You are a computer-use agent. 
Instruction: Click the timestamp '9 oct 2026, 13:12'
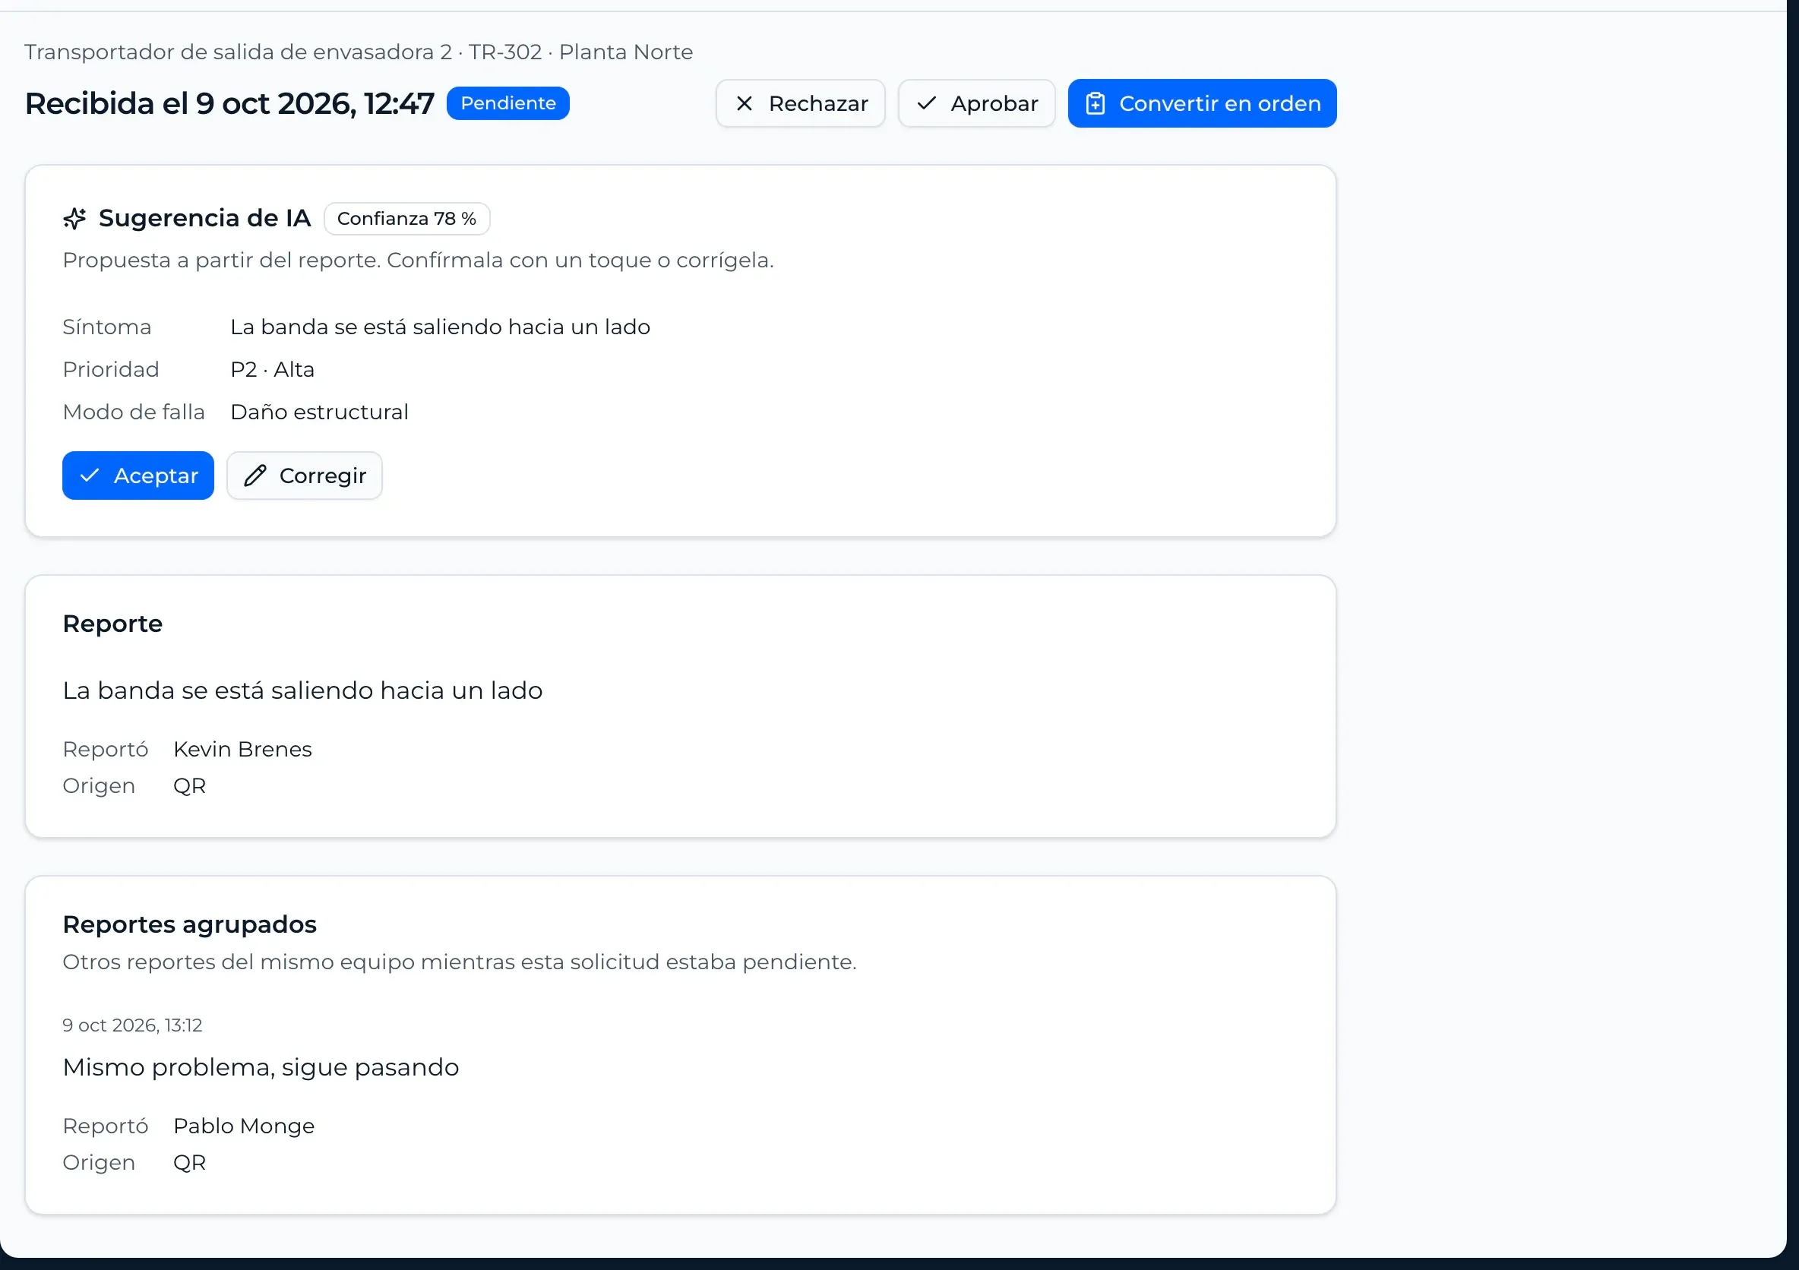click(132, 1025)
